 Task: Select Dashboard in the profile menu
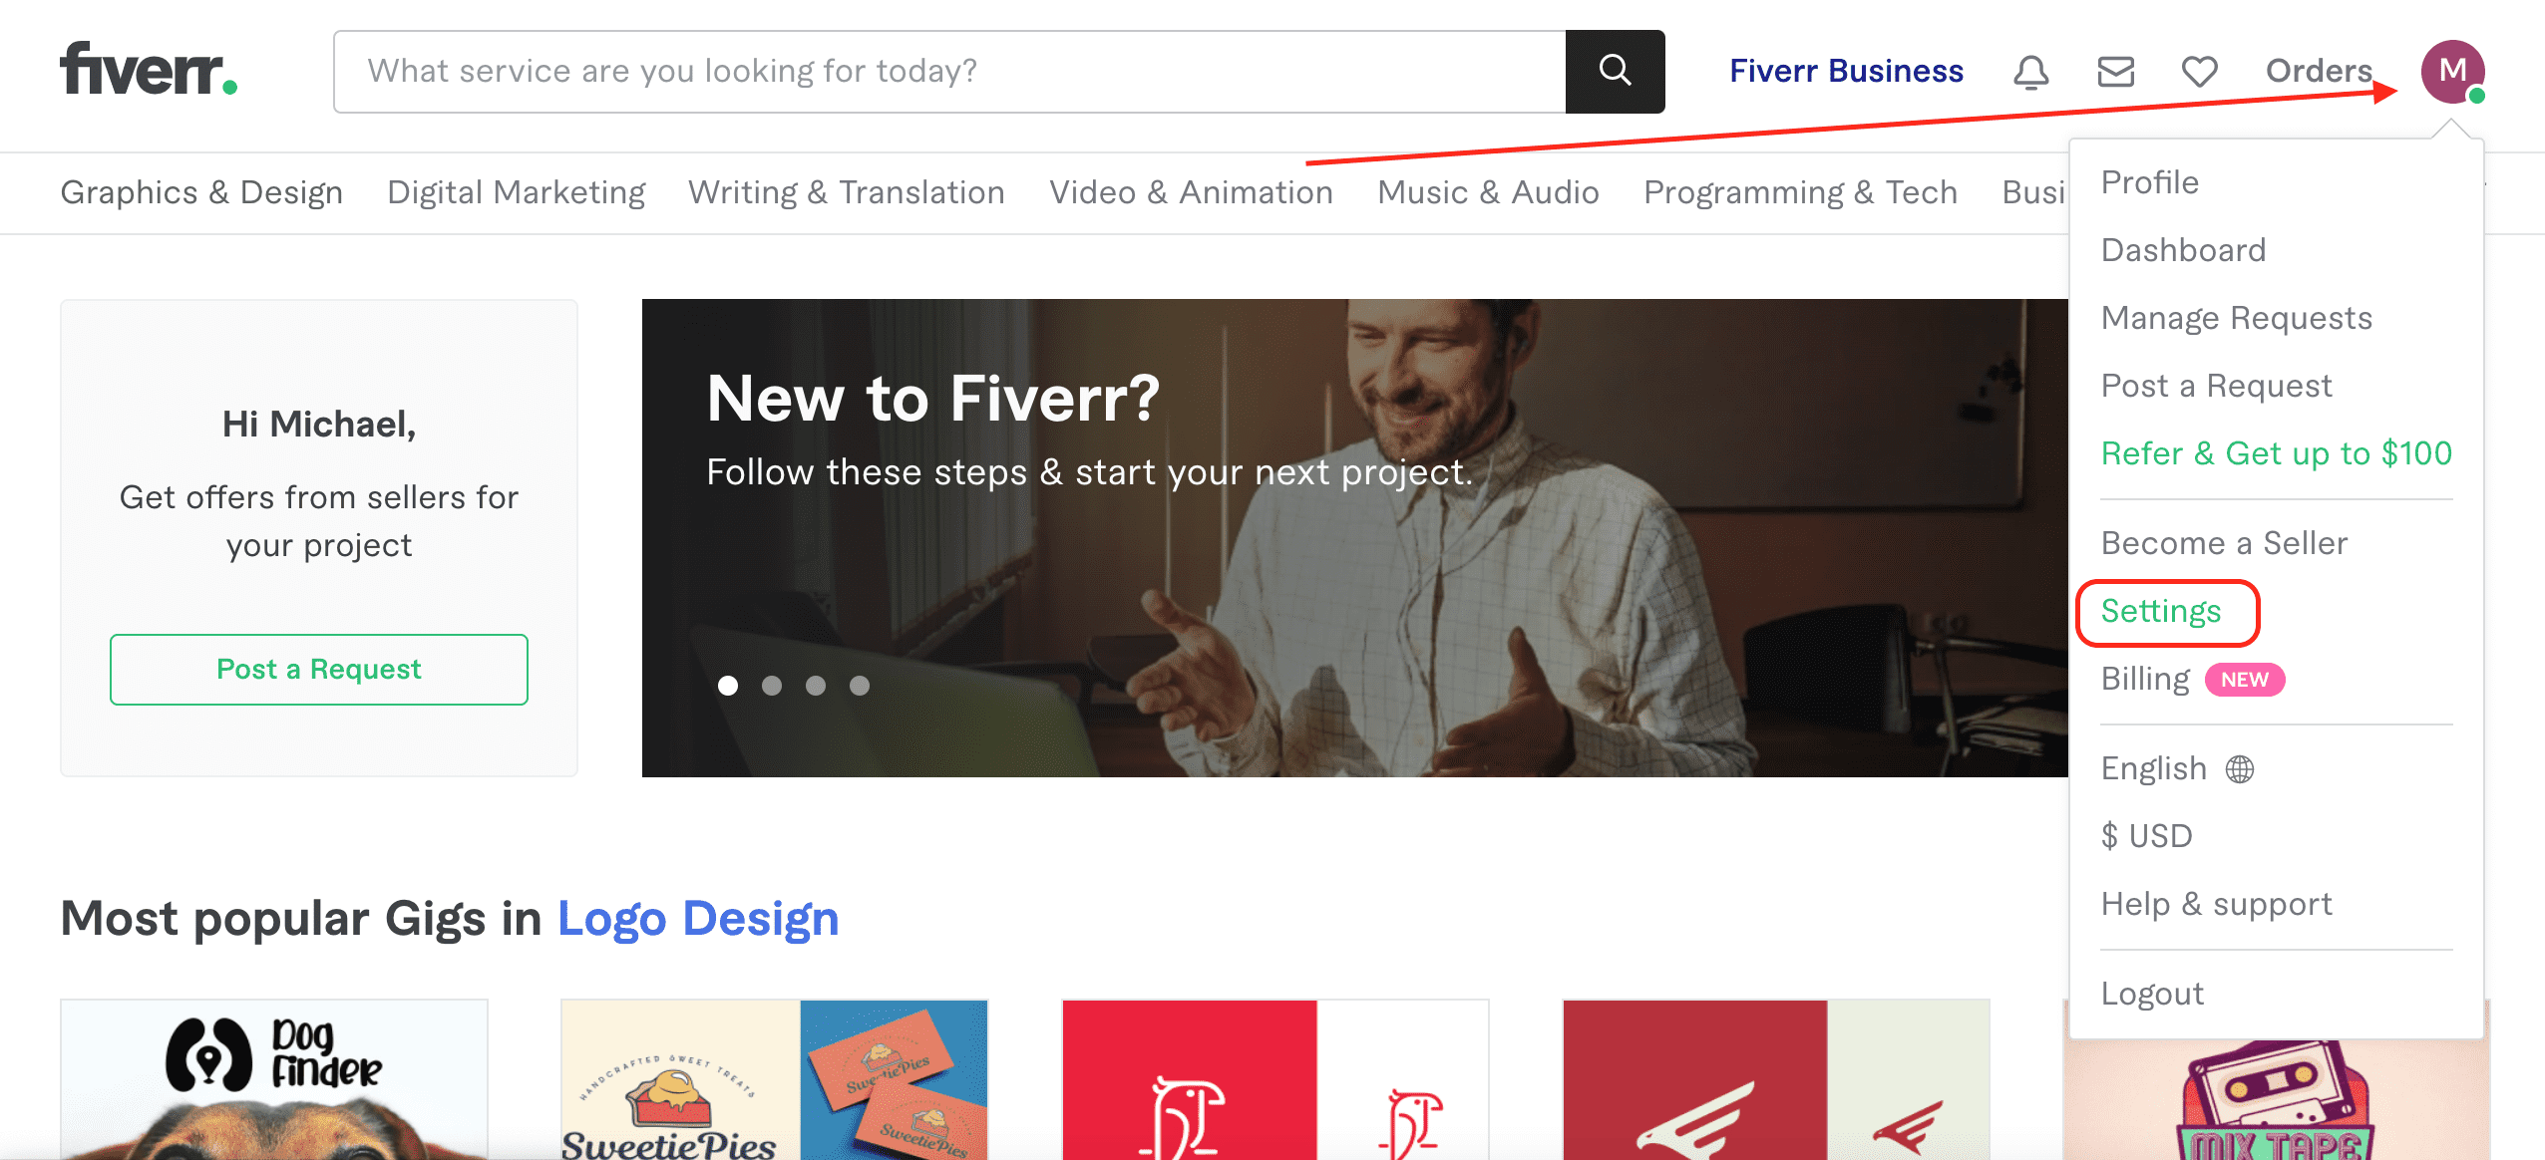pyautogui.click(x=2183, y=250)
